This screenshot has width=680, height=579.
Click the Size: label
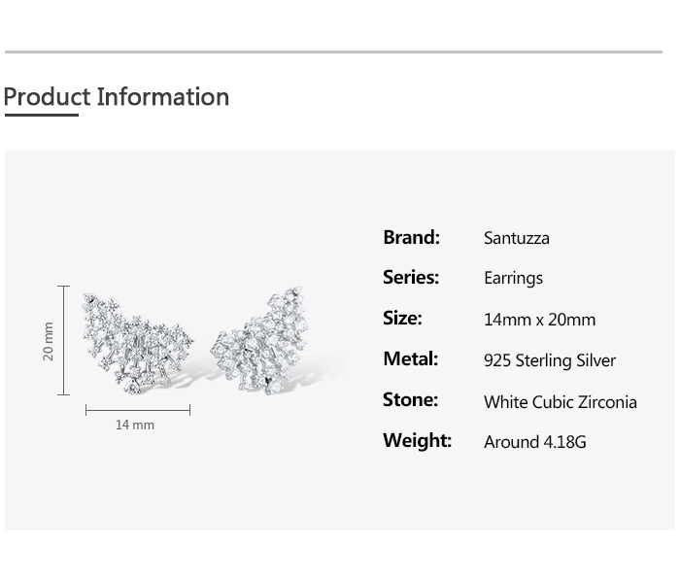[x=402, y=319]
